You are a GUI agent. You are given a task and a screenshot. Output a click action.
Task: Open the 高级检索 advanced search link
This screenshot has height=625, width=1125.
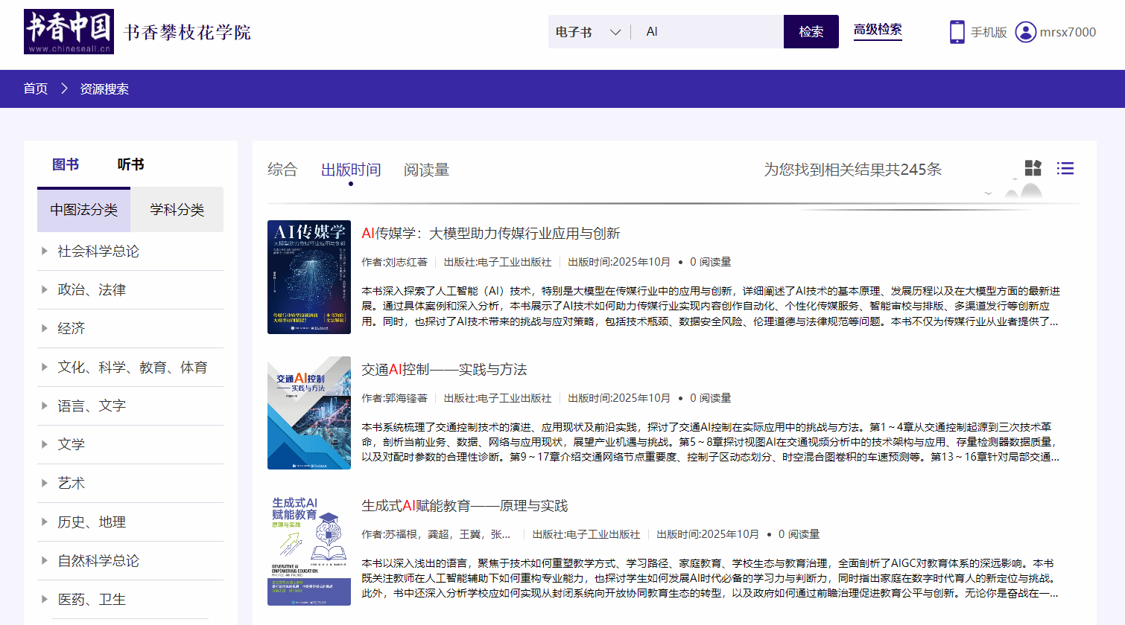[878, 30]
